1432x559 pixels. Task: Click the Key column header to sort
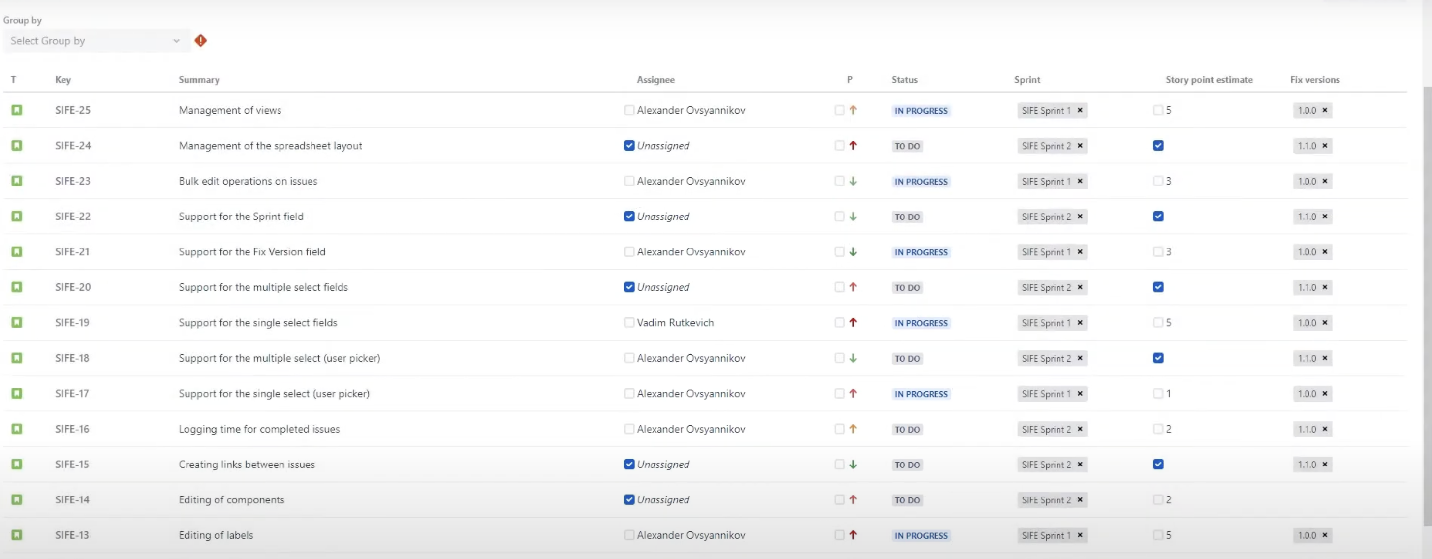(x=62, y=79)
